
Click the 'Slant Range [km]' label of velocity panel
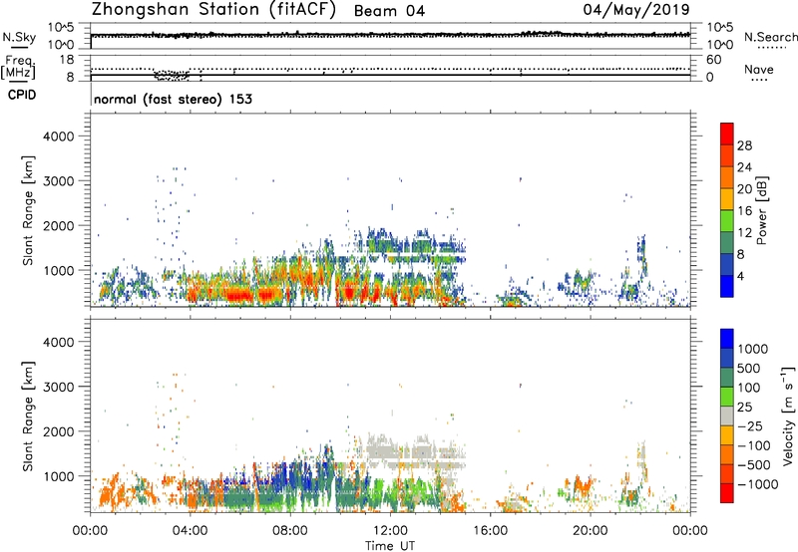[28, 416]
